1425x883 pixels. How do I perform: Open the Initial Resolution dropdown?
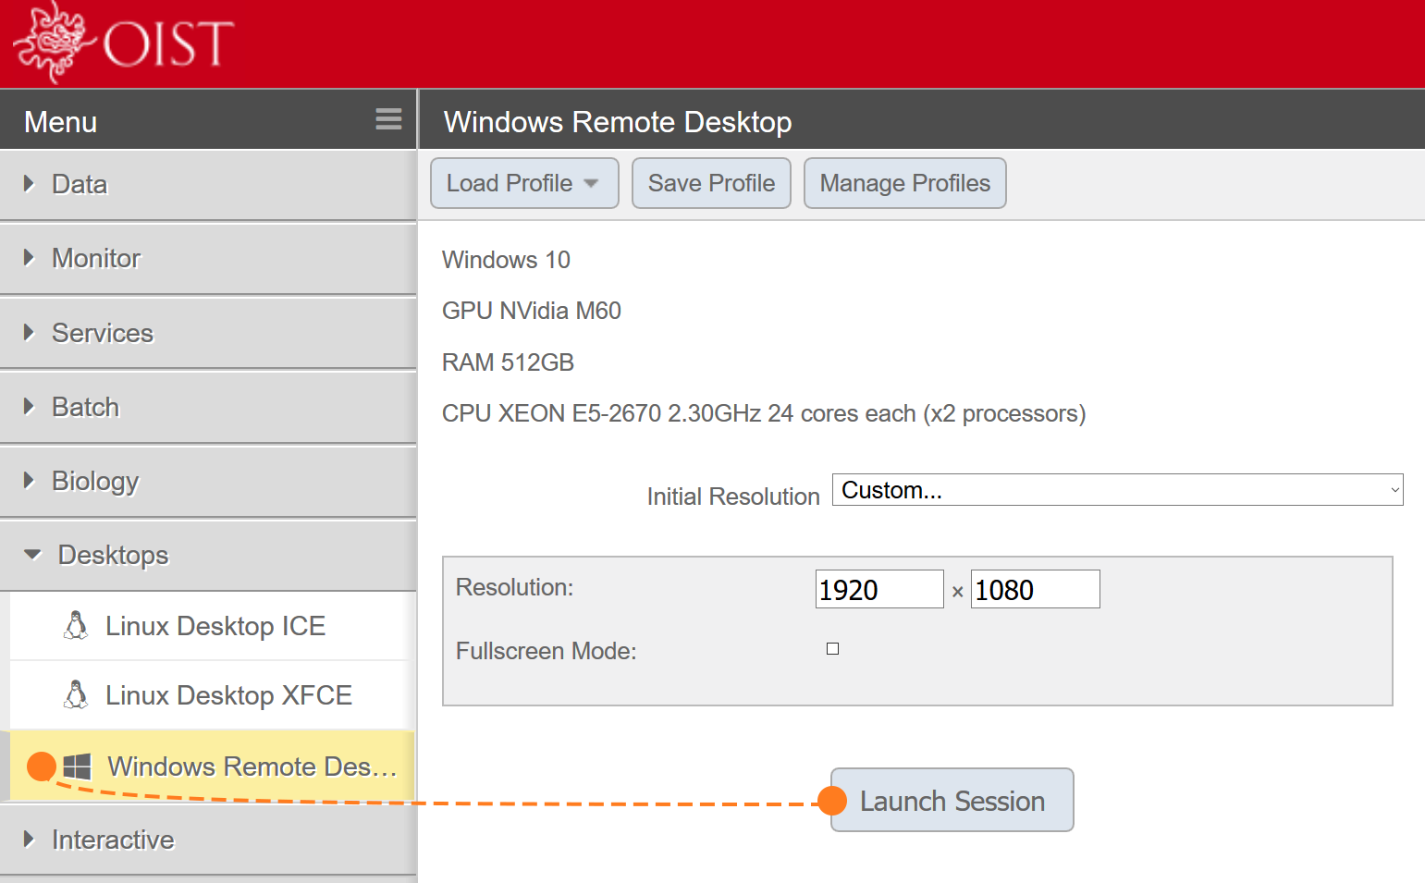(1117, 490)
